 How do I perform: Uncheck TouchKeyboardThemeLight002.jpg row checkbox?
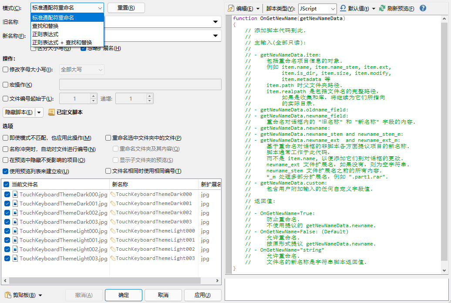click(7, 249)
